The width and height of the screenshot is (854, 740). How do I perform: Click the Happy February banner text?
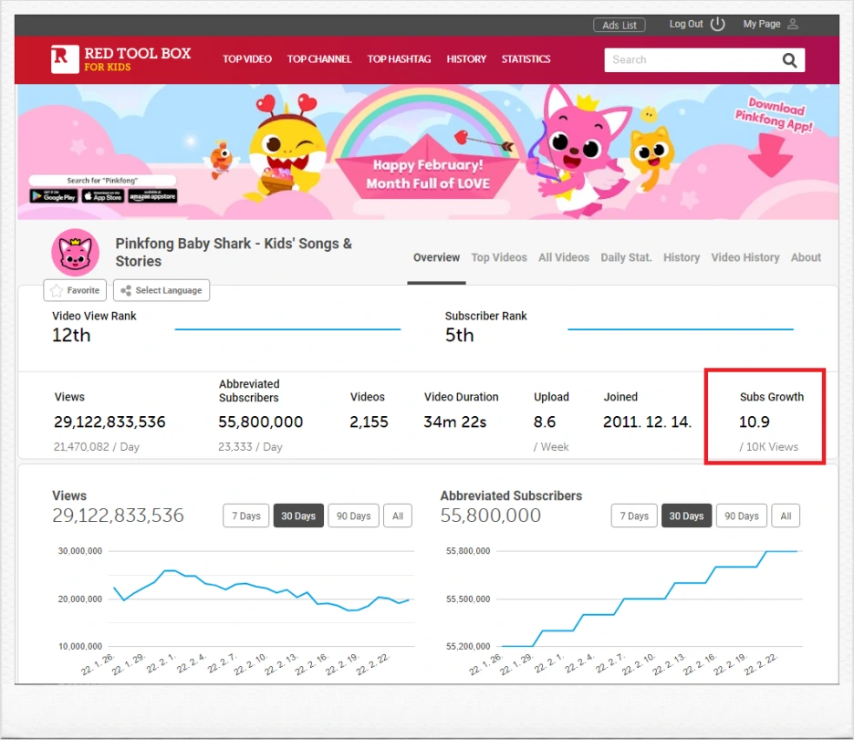(x=428, y=174)
